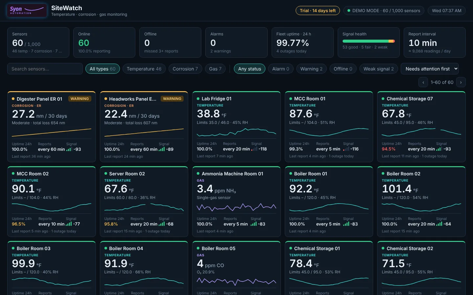Toggle the All types filter chip
Viewport: 473px width, 295px height.
click(x=102, y=69)
